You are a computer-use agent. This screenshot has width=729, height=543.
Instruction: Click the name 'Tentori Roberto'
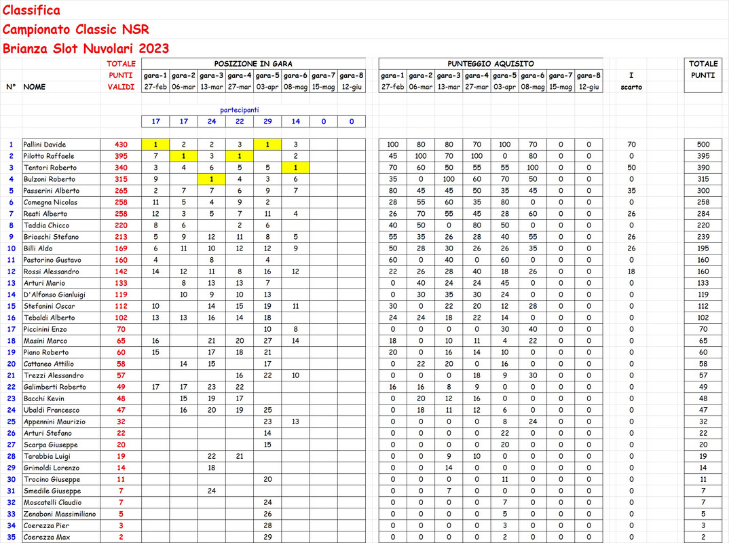pyautogui.click(x=50, y=168)
